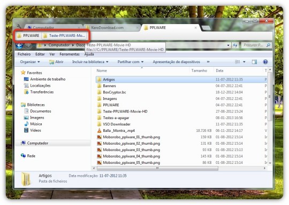Image resolution: width=289 pixels, height=205 pixels.
Task: Show more toolbar commands chevron
Action: 208,62
